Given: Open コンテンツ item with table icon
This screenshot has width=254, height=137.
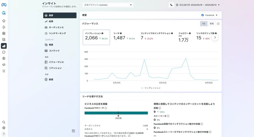Looking at the screenshot, I should coord(60,51).
